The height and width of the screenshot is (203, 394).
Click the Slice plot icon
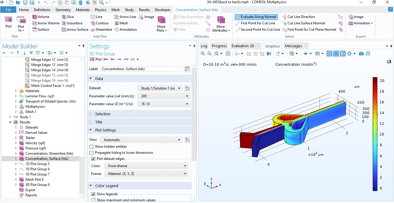click(64, 17)
